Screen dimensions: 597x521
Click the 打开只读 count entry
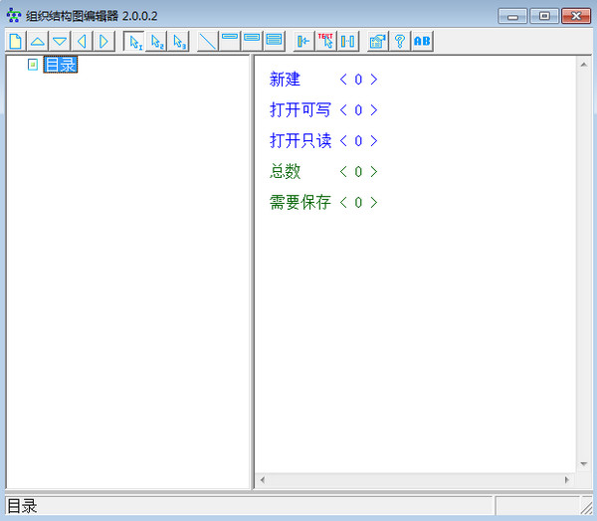click(x=323, y=141)
